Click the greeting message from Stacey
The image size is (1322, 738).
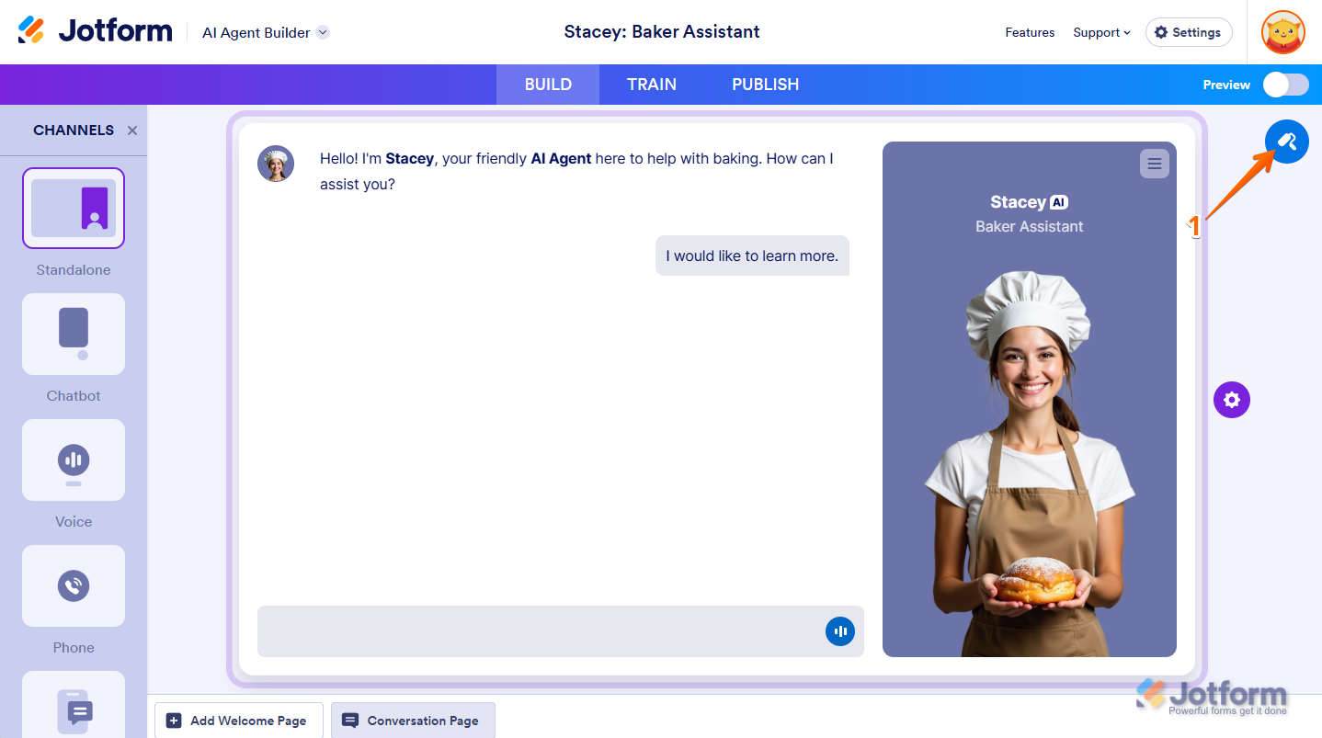(577, 171)
